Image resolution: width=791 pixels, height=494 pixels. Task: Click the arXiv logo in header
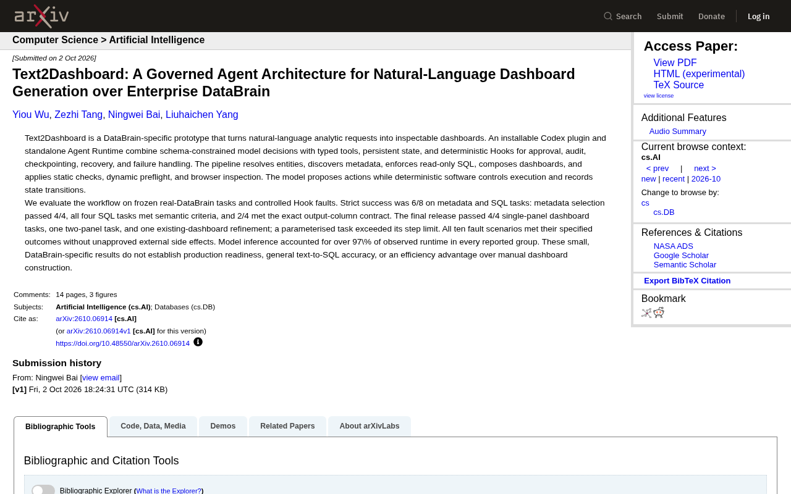[41, 16]
